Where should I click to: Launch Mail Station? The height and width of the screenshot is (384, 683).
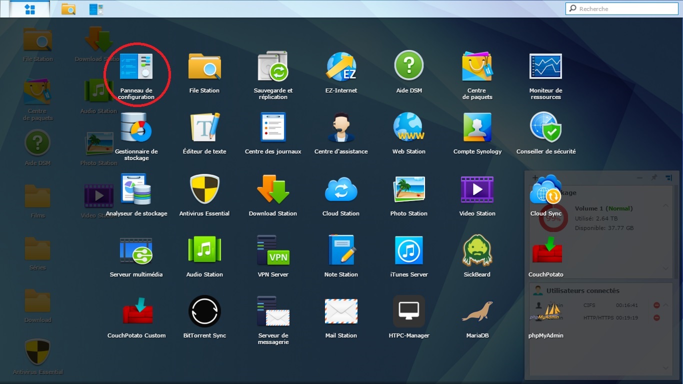[341, 312]
